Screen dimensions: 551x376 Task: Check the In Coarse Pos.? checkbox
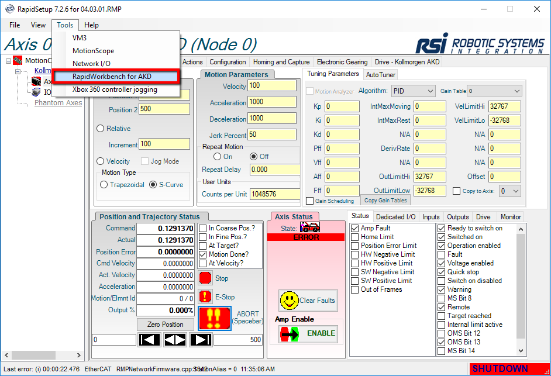tap(203, 228)
